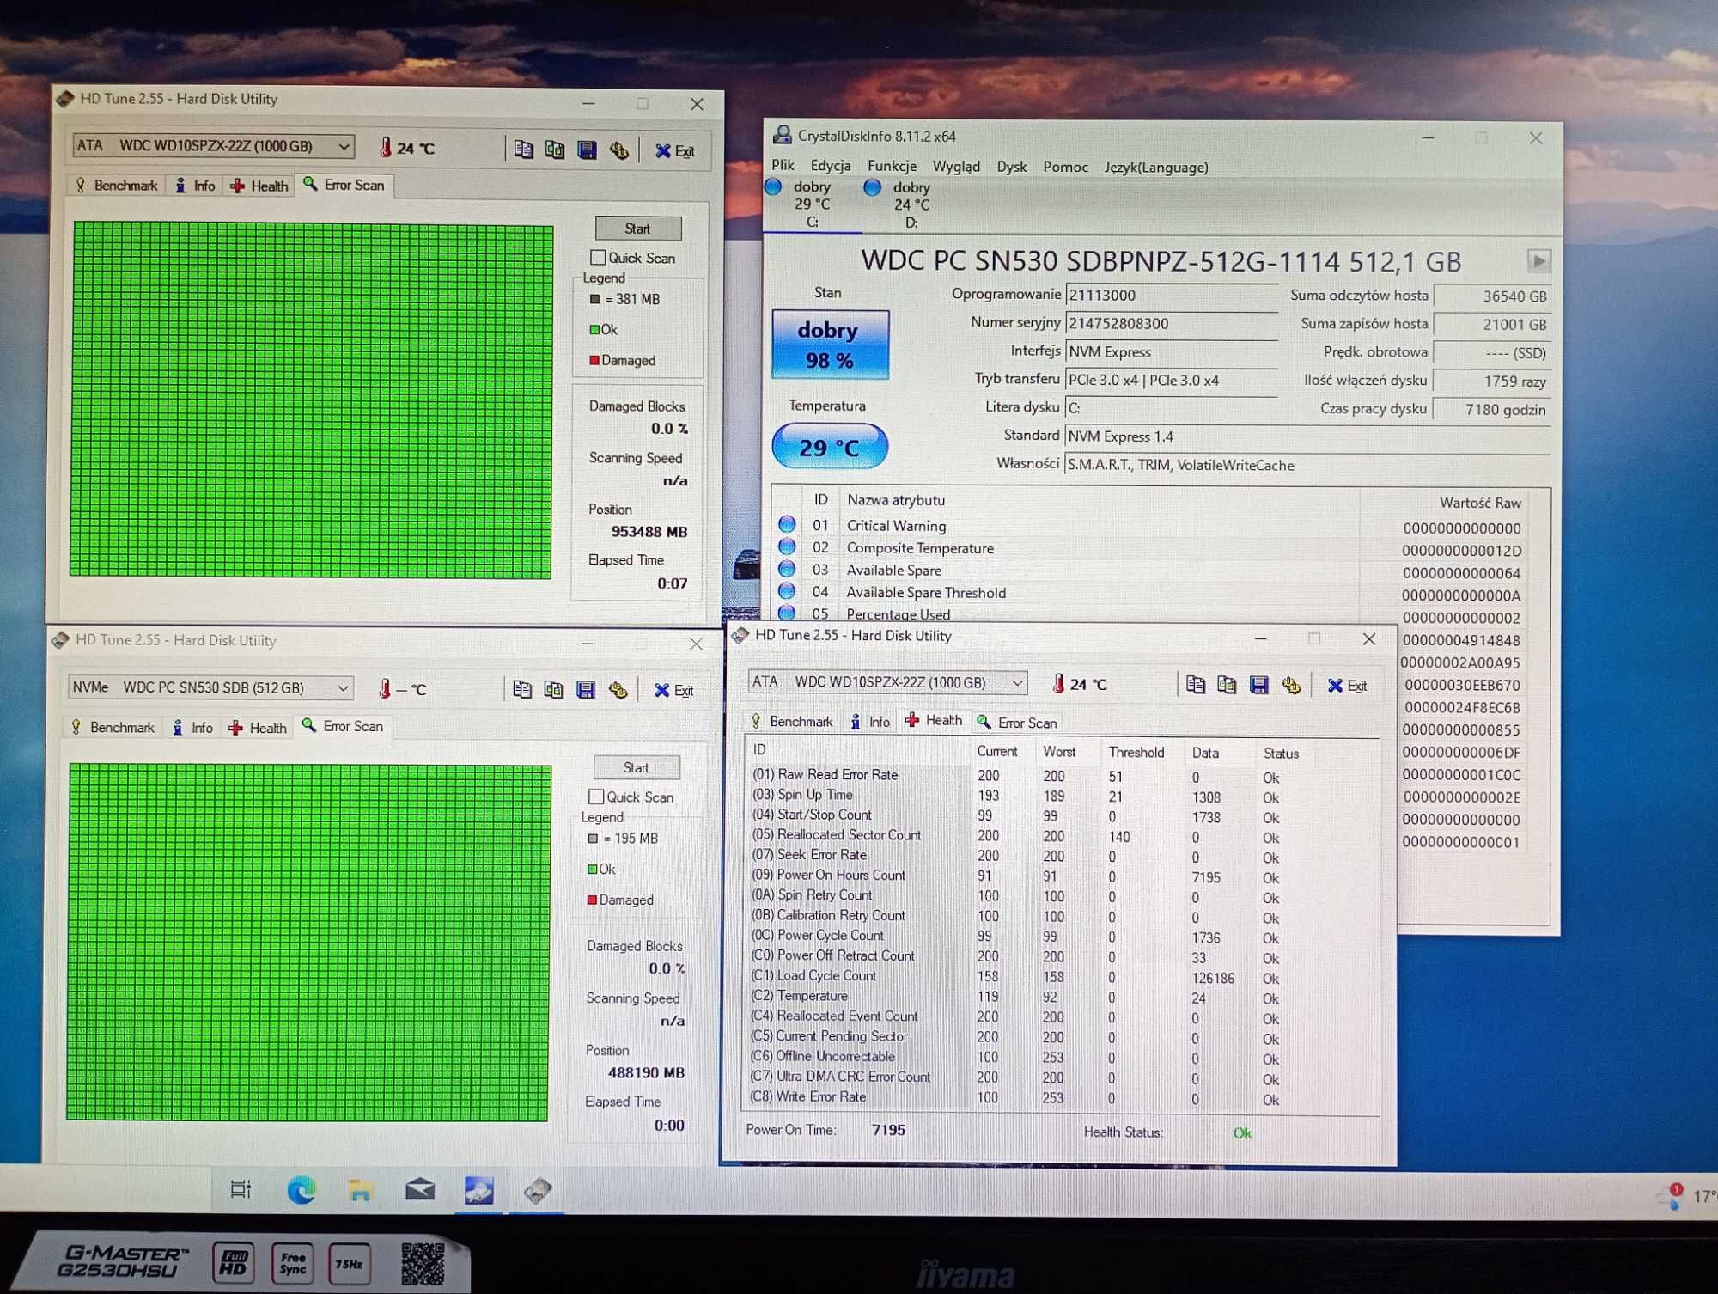Open File Explorer from the taskbar
The height and width of the screenshot is (1294, 1718).
[x=360, y=1190]
